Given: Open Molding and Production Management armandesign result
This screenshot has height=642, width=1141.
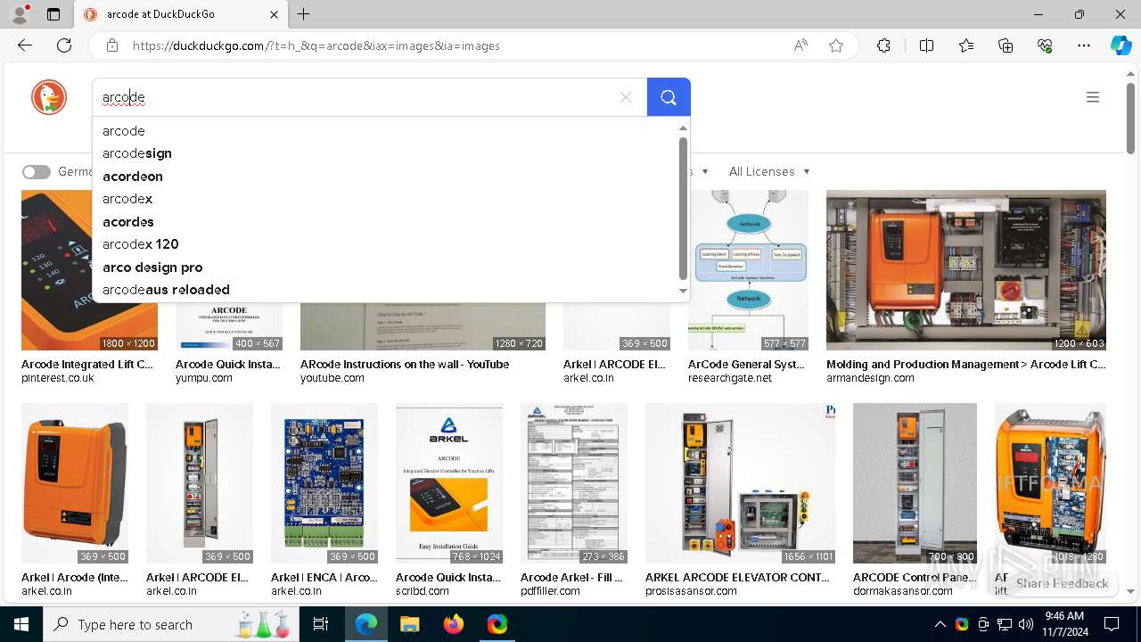Looking at the screenshot, I should point(965,364).
